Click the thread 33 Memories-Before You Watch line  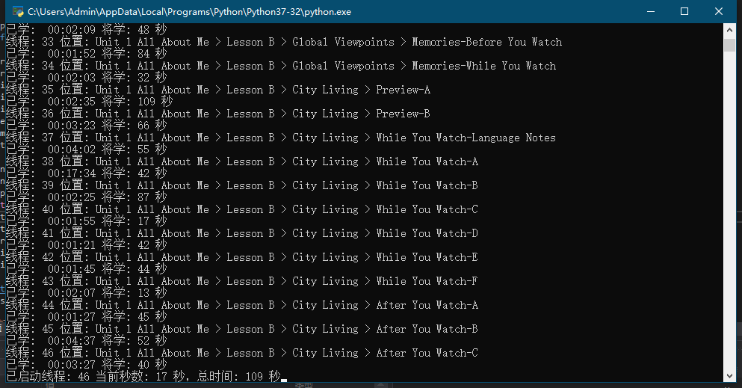(x=284, y=42)
